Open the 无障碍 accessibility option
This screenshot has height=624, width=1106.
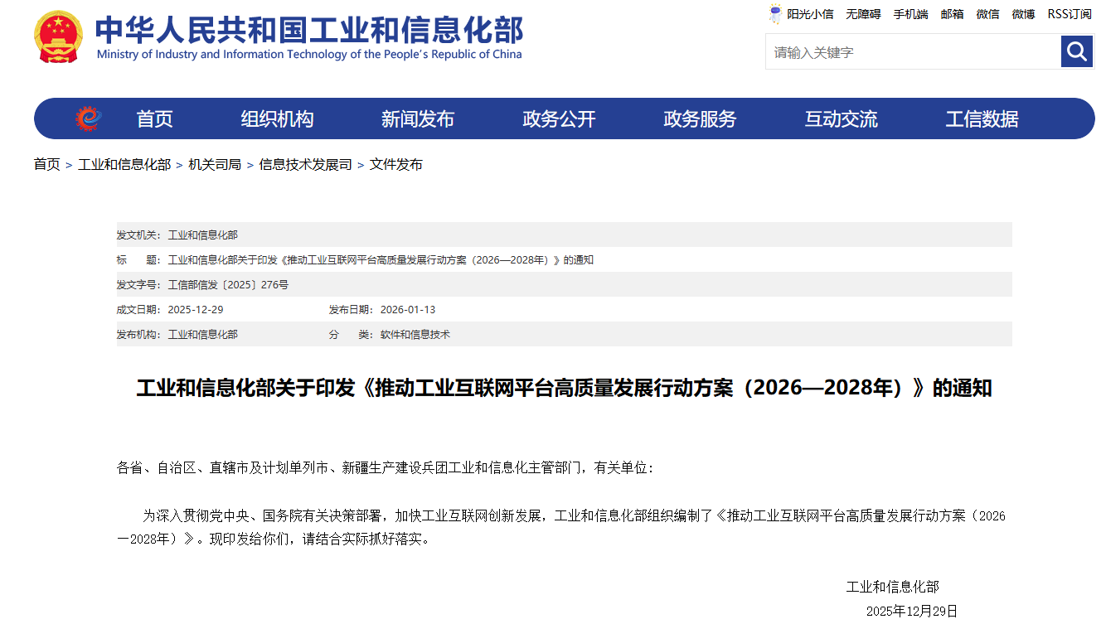pos(862,14)
